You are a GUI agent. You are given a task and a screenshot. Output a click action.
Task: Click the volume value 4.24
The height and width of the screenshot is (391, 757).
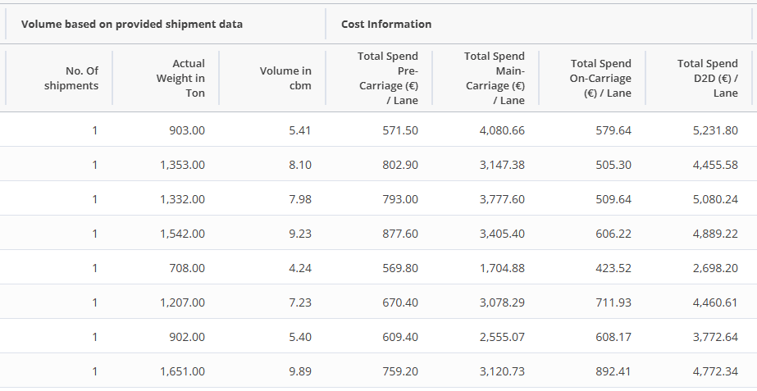coord(300,268)
